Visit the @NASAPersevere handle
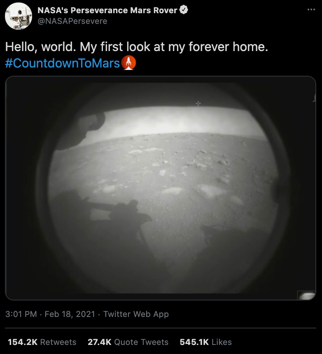This screenshot has width=322, height=354. click(72, 21)
